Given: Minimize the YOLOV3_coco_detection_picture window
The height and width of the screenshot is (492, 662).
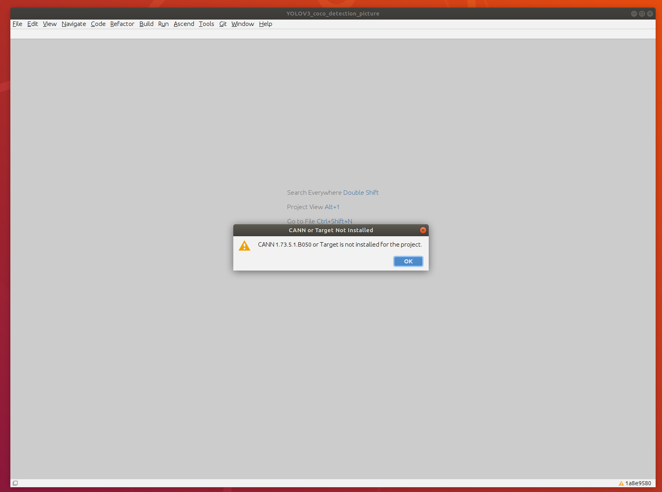Looking at the screenshot, I should [634, 14].
